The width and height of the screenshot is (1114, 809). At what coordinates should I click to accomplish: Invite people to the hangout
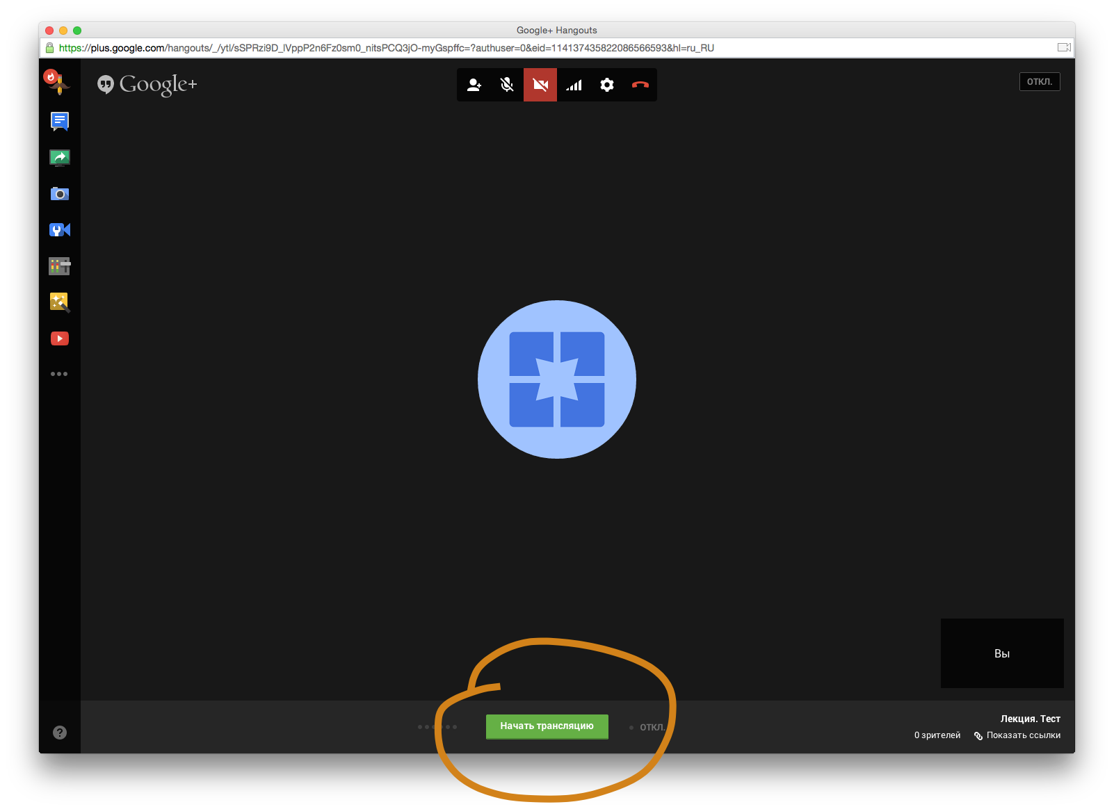tap(474, 85)
